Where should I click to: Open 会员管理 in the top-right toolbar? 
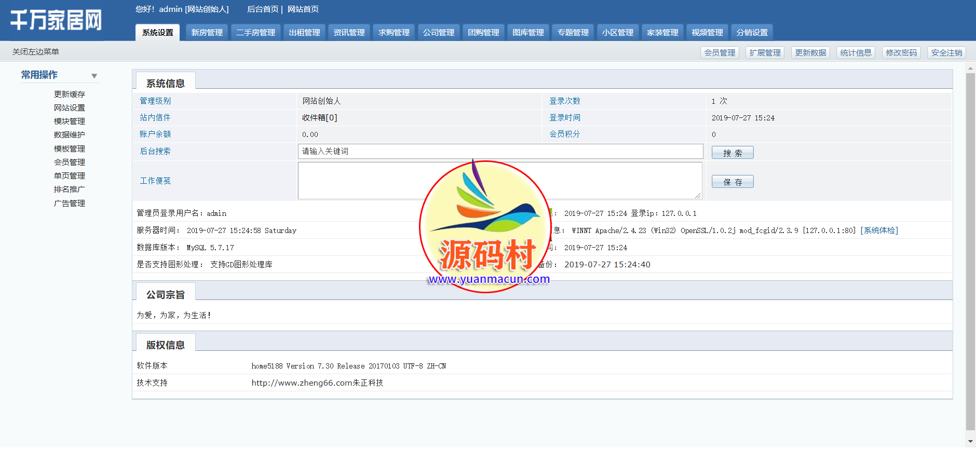(720, 53)
